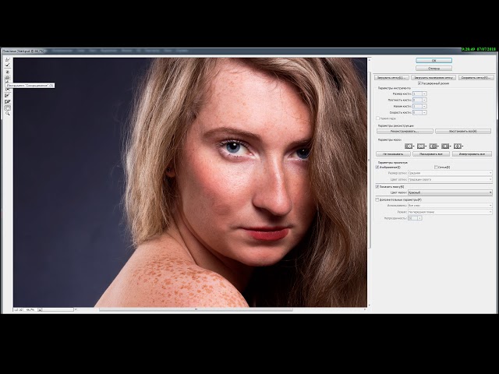Click the Загрузить последнюю сетку button
Viewport: 499px width, 374px height.
[x=434, y=78]
